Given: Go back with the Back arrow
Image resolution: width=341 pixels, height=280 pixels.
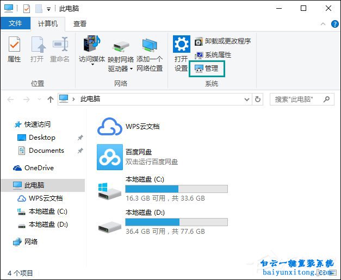Looking at the screenshot, I should (10, 99).
